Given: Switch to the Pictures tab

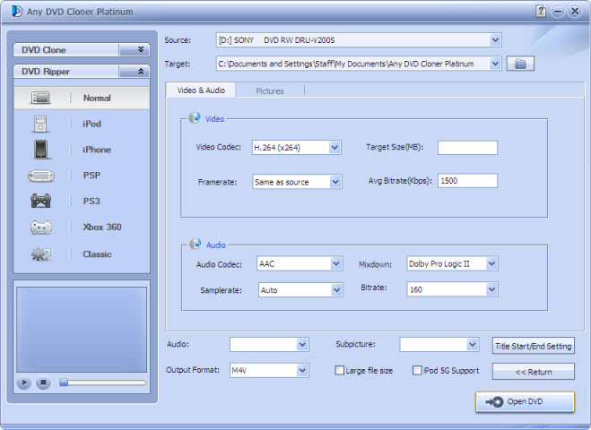Looking at the screenshot, I should point(270,91).
